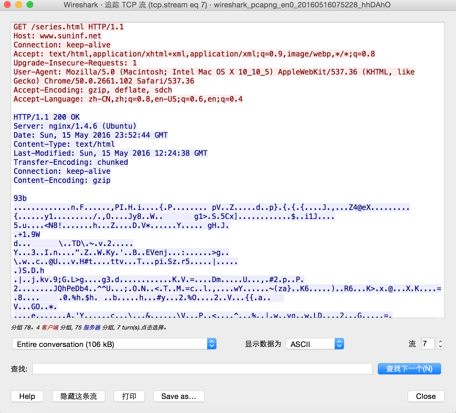
Task: Focus the 查找 search input field
Action: [203, 369]
